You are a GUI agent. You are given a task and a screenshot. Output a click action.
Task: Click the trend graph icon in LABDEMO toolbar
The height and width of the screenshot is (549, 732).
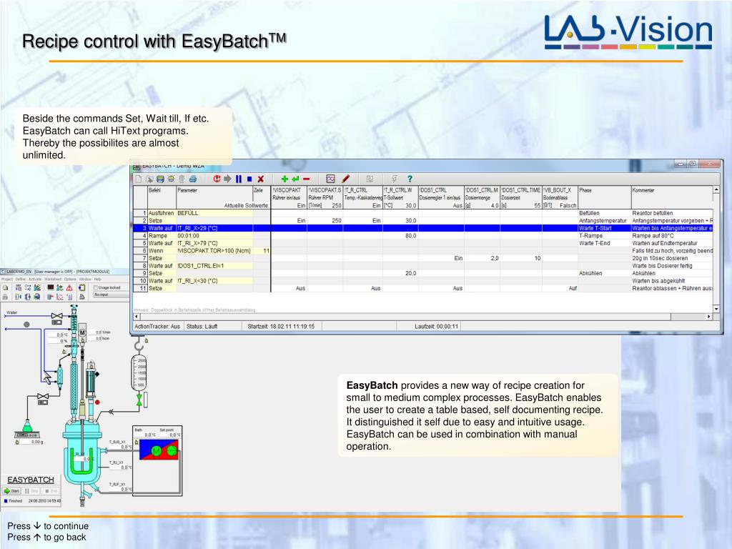click(60, 297)
